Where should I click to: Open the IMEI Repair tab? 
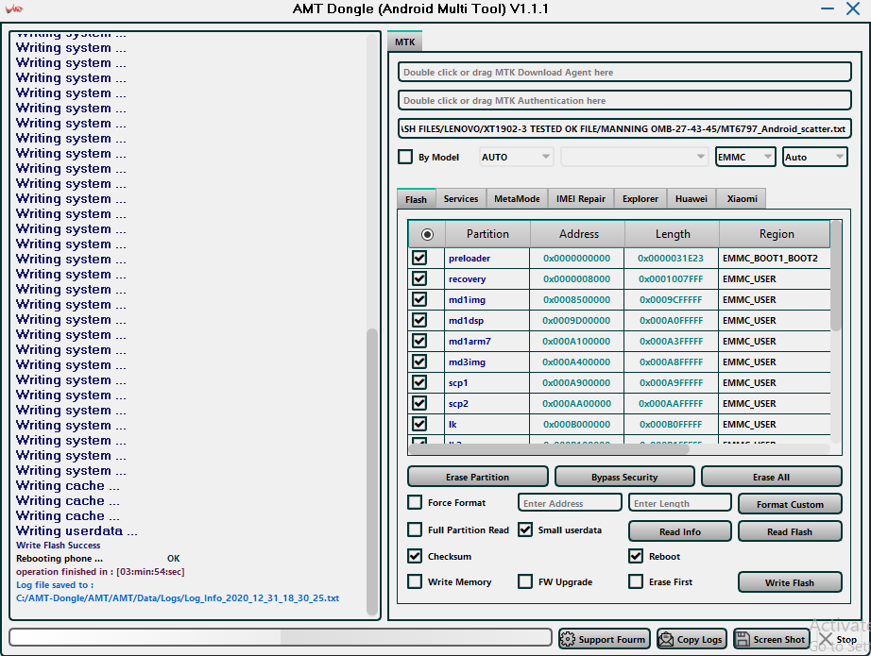[581, 198]
